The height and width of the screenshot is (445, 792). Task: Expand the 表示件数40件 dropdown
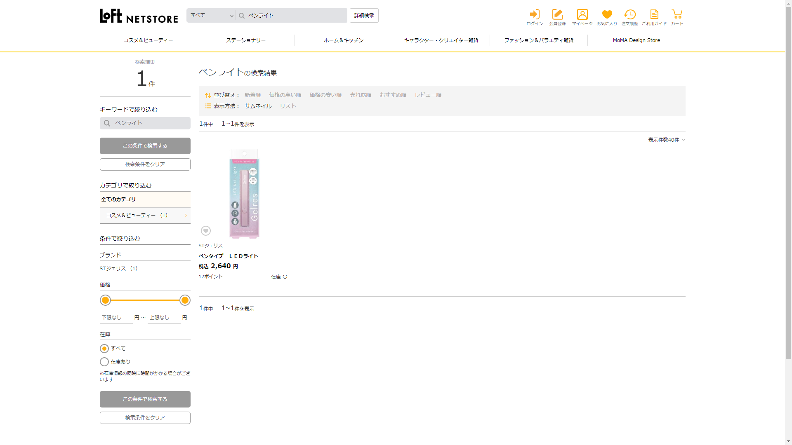coord(666,140)
